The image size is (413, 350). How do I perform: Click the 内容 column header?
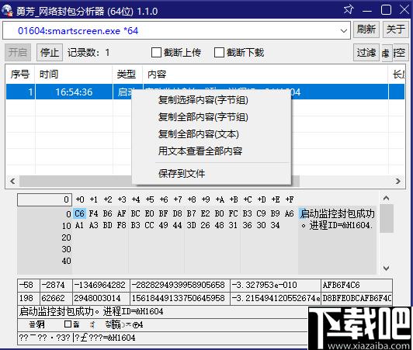pos(265,75)
